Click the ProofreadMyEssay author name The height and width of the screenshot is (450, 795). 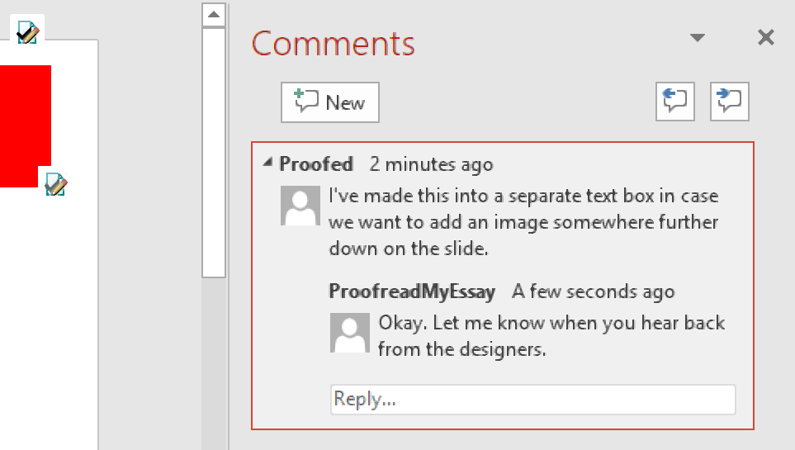[x=412, y=291]
